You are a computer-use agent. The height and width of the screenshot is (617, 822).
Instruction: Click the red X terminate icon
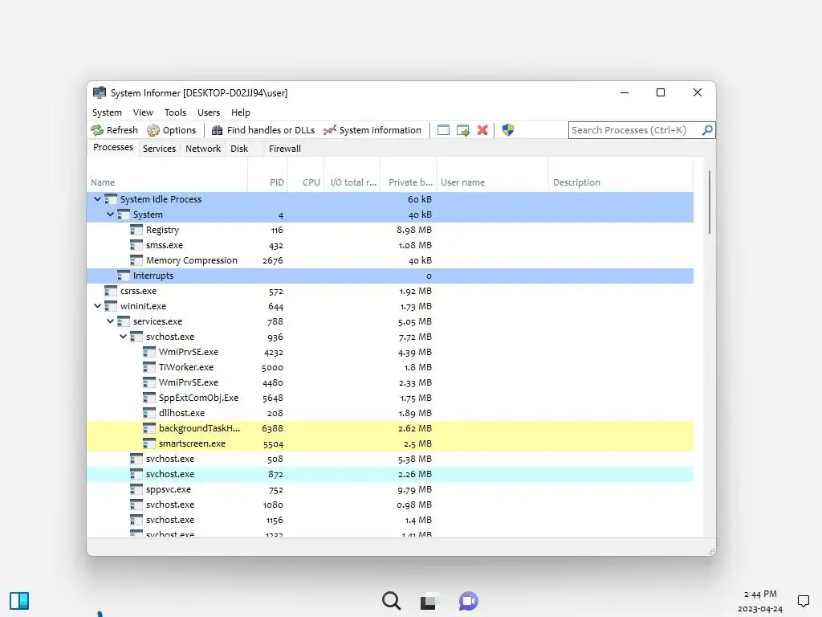pyautogui.click(x=482, y=130)
